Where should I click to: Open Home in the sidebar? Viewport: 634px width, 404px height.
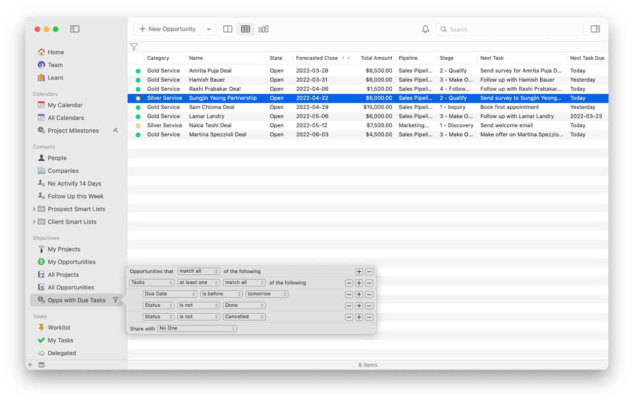[56, 52]
